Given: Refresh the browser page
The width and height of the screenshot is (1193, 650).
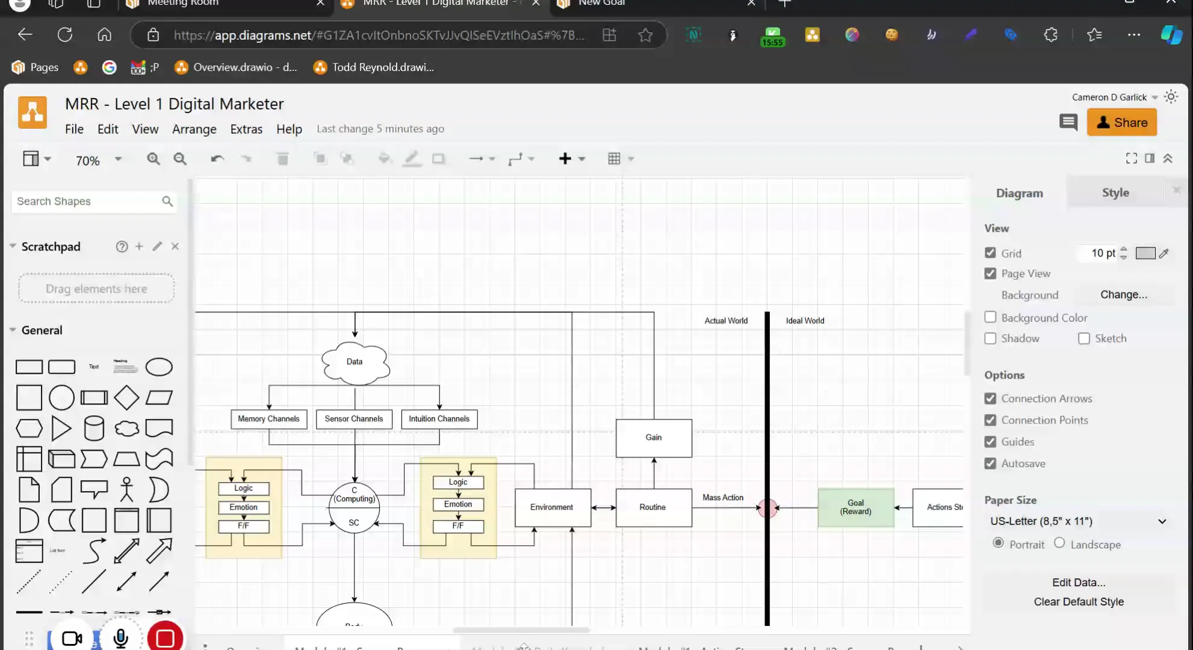Looking at the screenshot, I should point(65,35).
